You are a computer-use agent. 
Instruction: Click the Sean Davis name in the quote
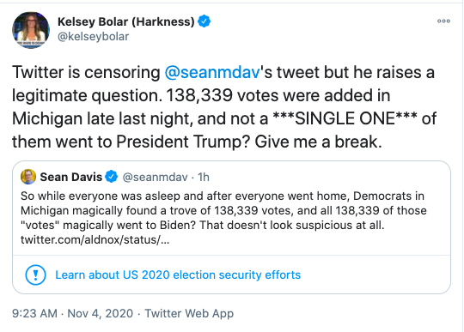71,177
